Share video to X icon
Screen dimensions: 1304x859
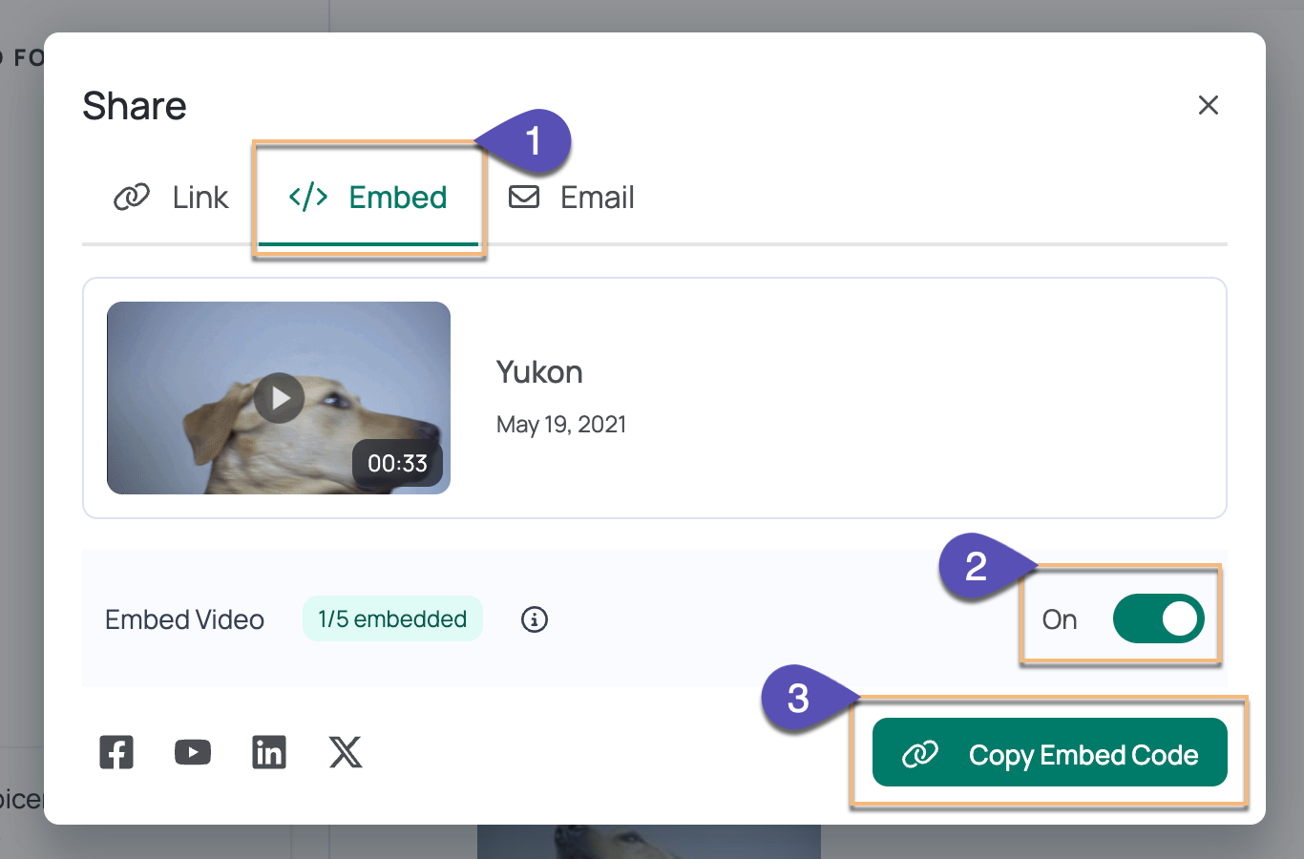[346, 752]
